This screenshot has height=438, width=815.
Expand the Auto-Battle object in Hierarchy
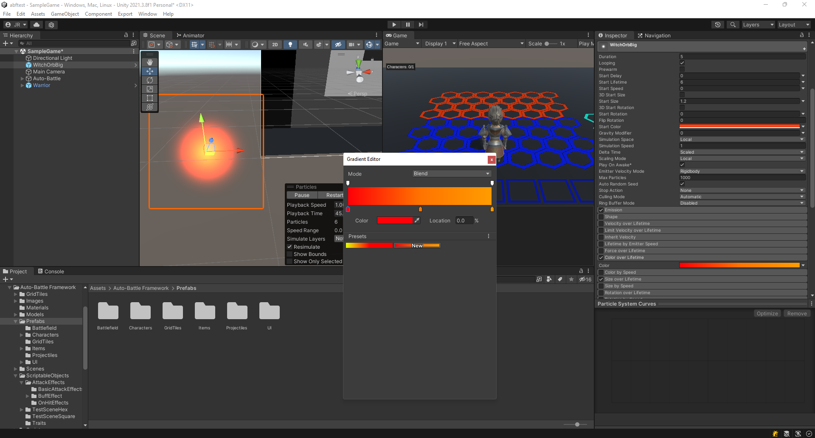[x=22, y=79]
